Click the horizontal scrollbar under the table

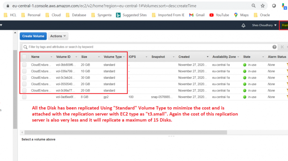(118, 132)
